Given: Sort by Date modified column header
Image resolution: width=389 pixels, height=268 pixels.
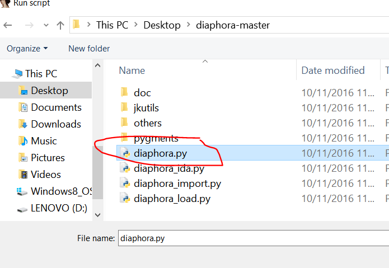Looking at the screenshot, I should point(332,70).
